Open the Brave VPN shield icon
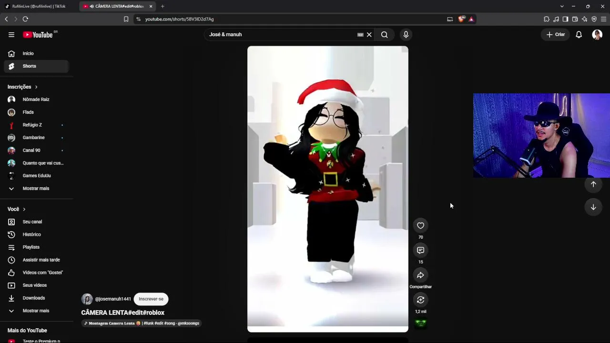 pyautogui.click(x=594, y=19)
